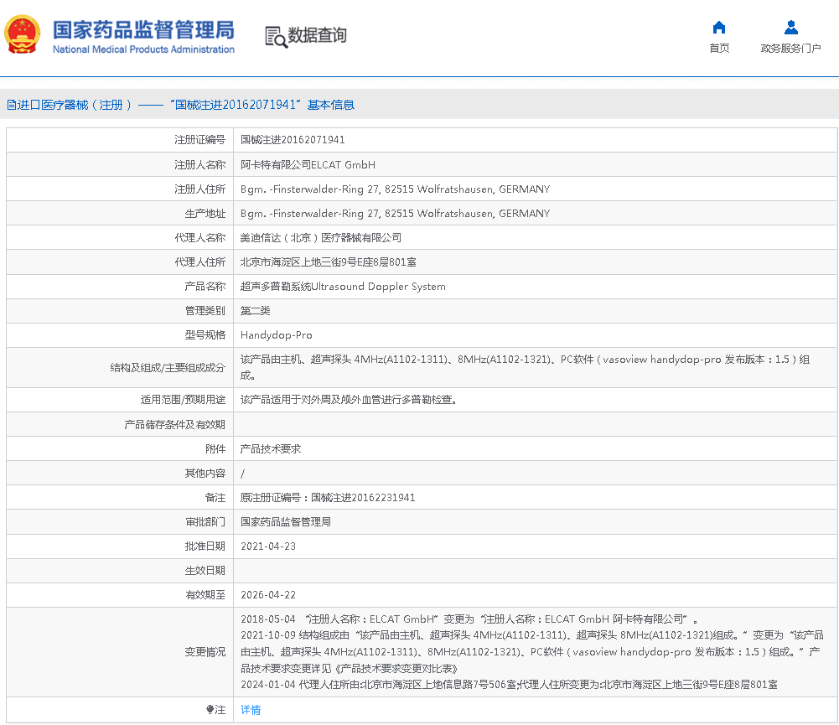This screenshot has height=725, width=839.
Task: Click the National Medical Products Administration text
Action: pos(143,49)
